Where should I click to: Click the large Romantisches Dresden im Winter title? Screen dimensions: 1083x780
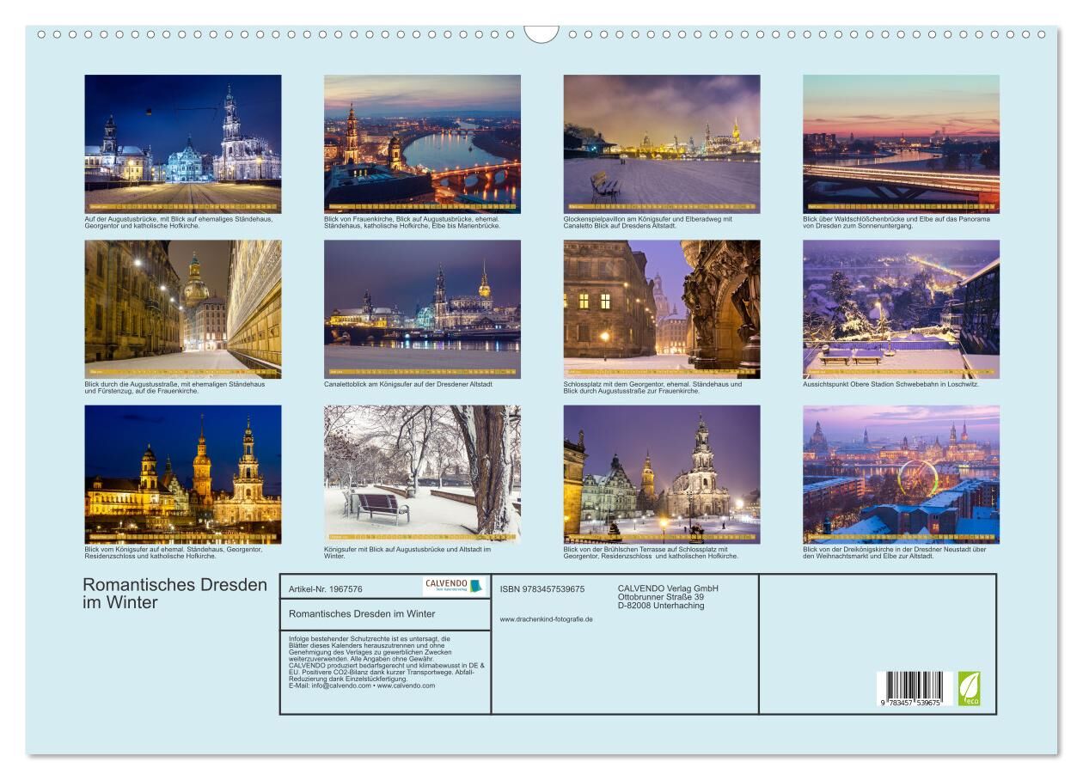(174, 594)
